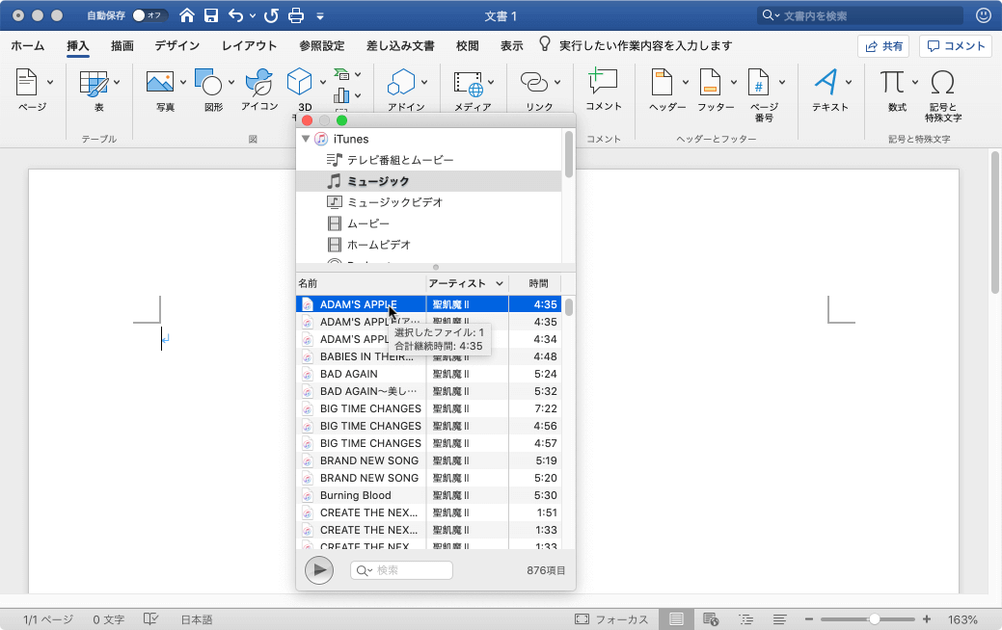Select print layout view button
The image size is (1002, 630).
pos(676,619)
